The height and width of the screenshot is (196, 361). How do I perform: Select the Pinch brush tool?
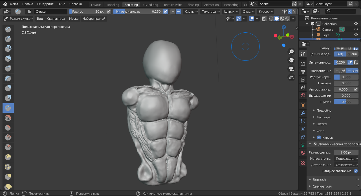(x=8, y=167)
